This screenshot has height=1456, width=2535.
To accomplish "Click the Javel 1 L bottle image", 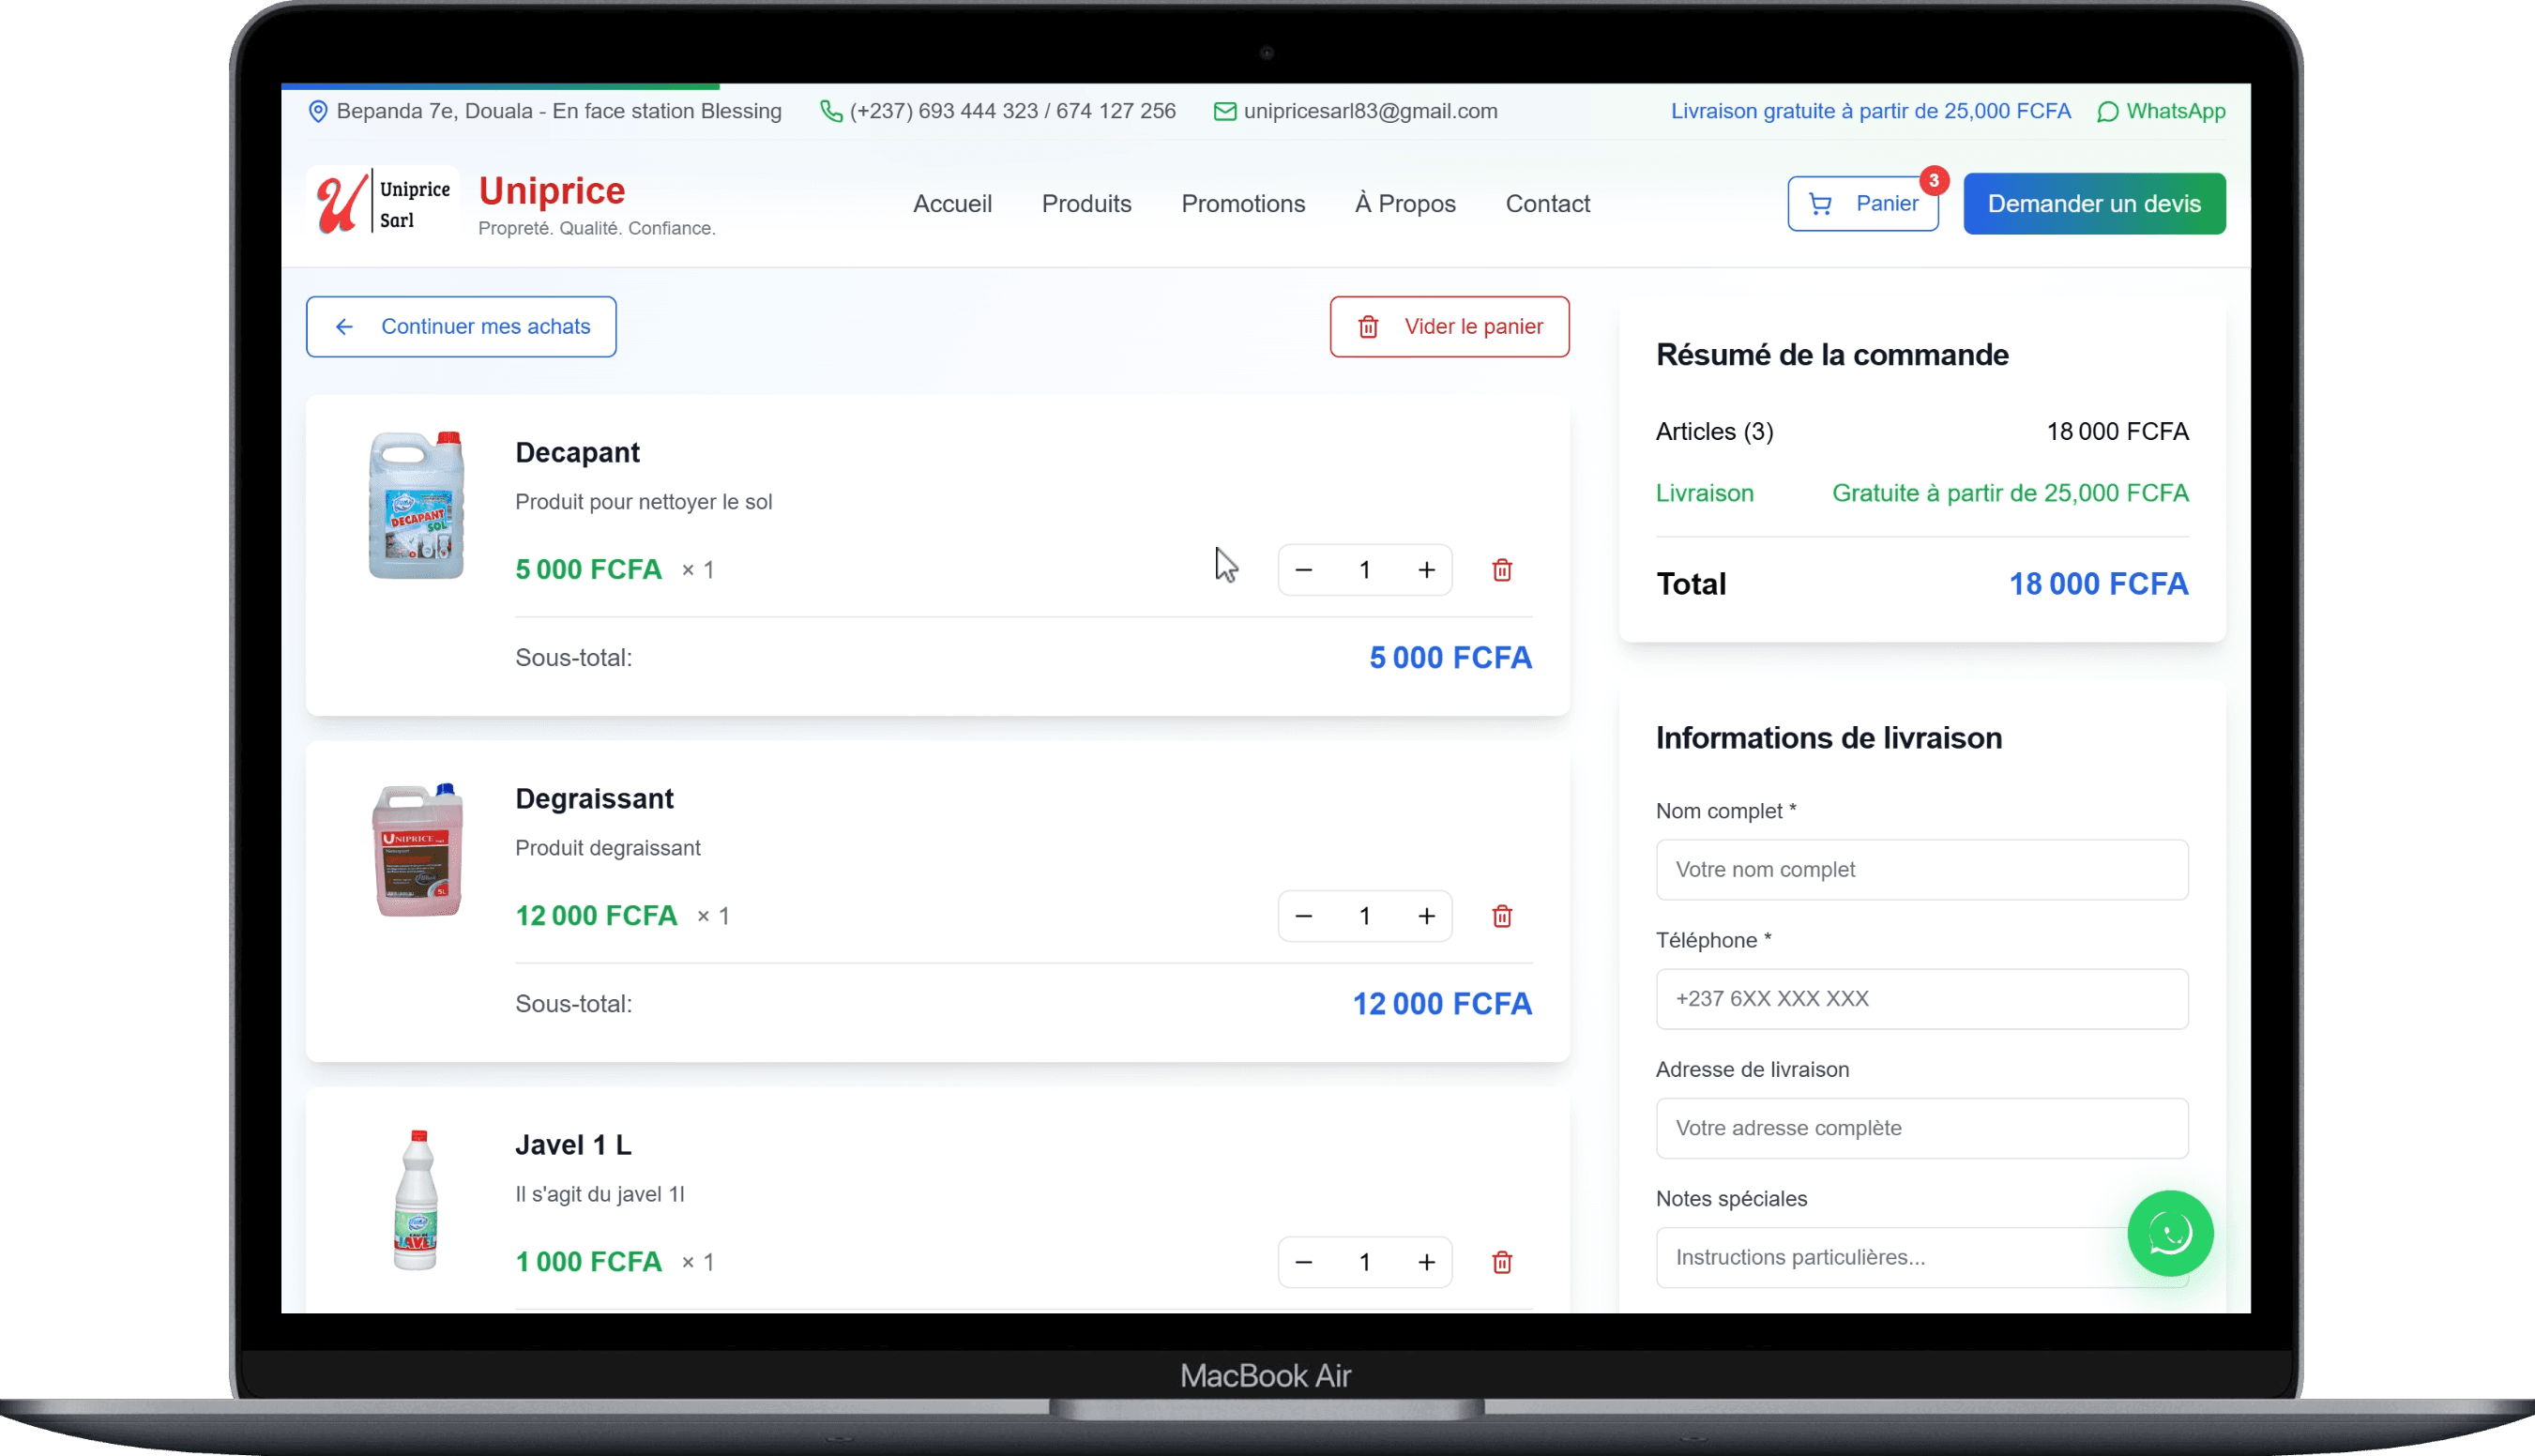I will (x=416, y=1199).
